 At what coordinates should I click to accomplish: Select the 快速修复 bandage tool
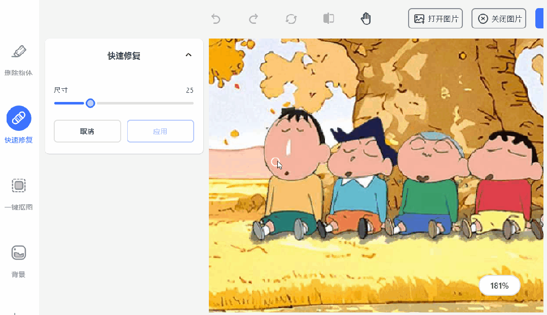[x=18, y=125]
